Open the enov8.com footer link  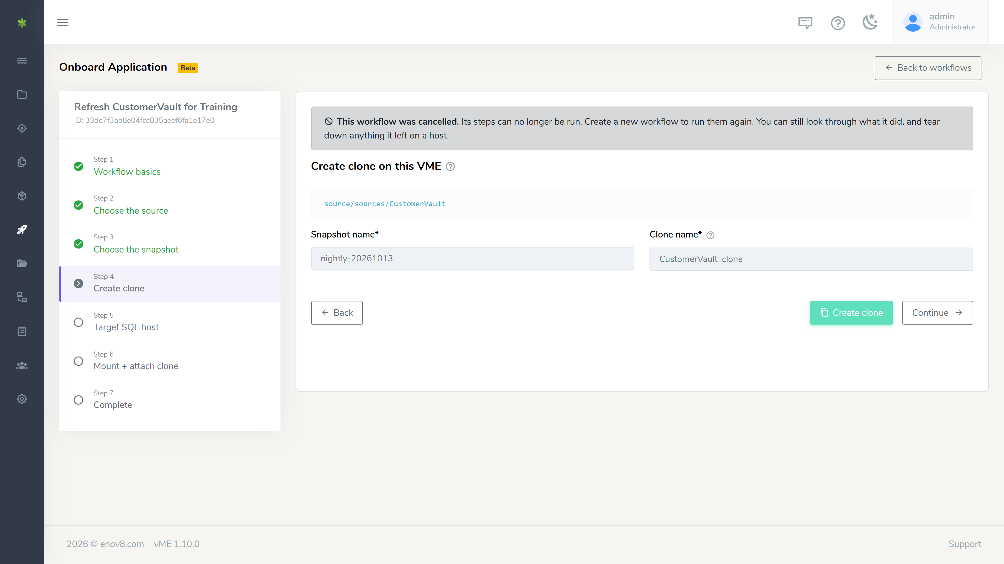tap(122, 544)
